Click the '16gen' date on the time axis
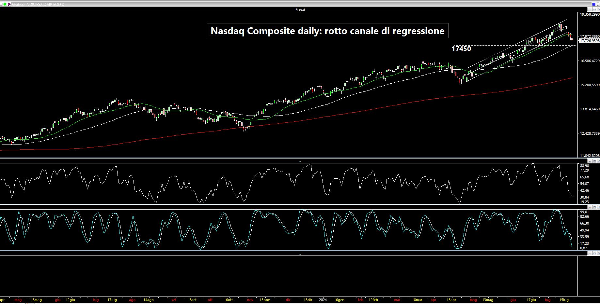This screenshot has width=600, height=304. 339,300
